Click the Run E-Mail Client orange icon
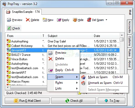 point(16,101)
